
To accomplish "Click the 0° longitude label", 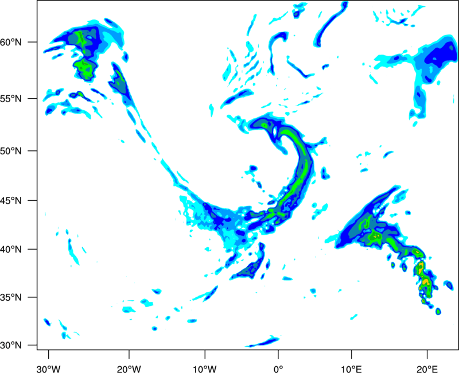I will pyautogui.click(x=278, y=369).
